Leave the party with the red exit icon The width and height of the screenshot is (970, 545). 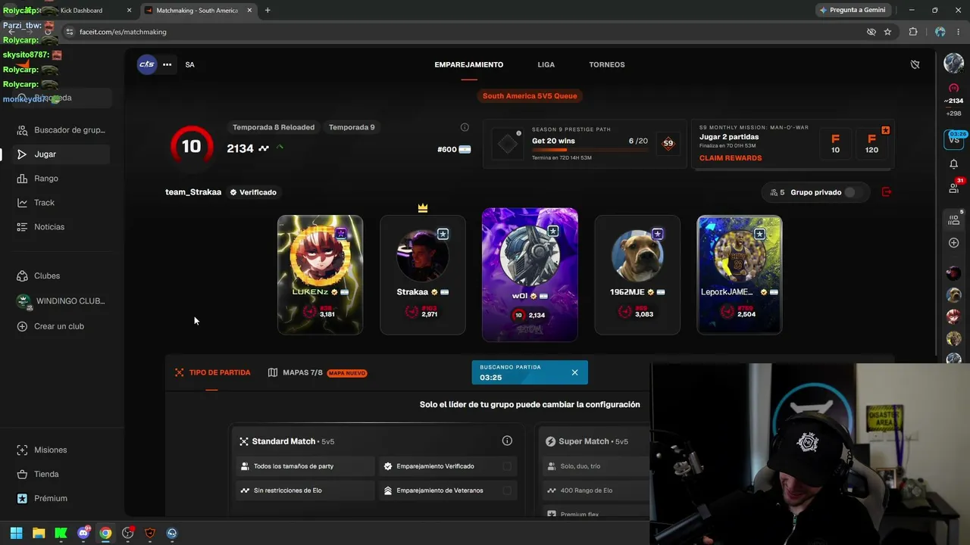pos(887,192)
